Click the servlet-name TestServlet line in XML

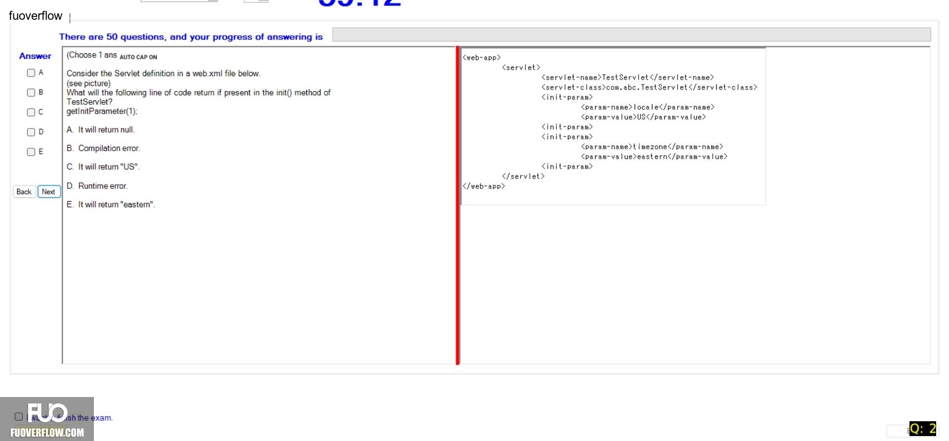pos(628,78)
